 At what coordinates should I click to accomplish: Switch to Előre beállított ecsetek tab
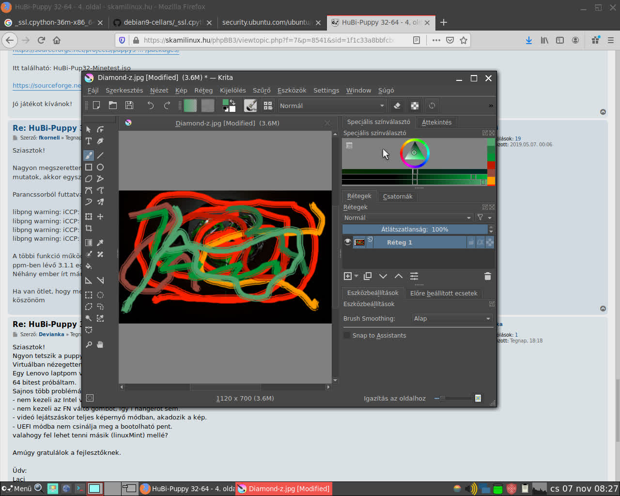(444, 293)
